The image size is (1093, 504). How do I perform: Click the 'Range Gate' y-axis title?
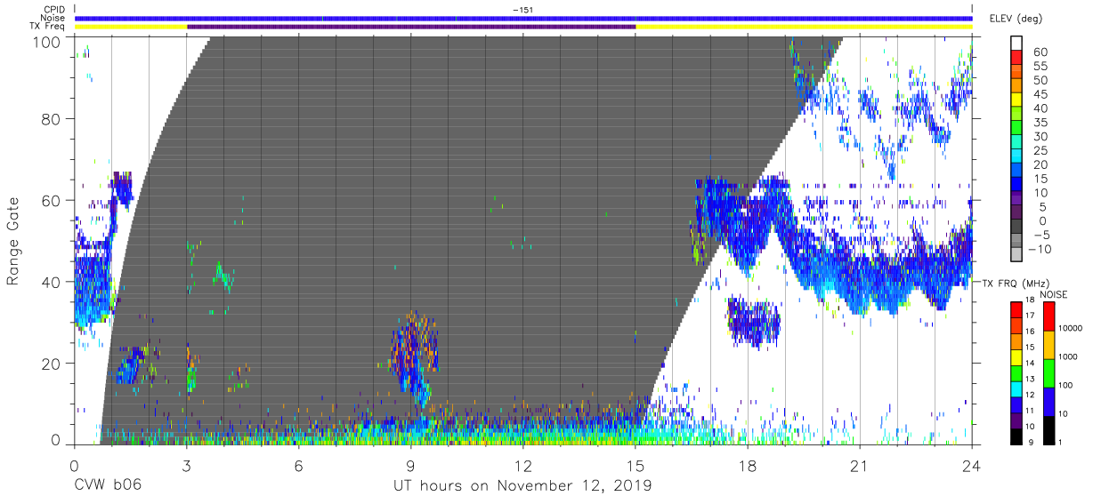(x=14, y=242)
